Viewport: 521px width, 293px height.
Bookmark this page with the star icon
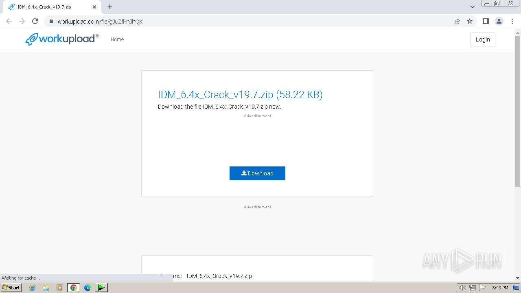coord(470,21)
